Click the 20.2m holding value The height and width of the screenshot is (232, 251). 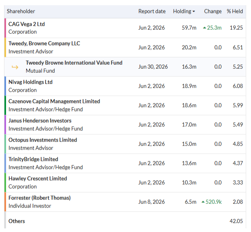pos(189,47)
